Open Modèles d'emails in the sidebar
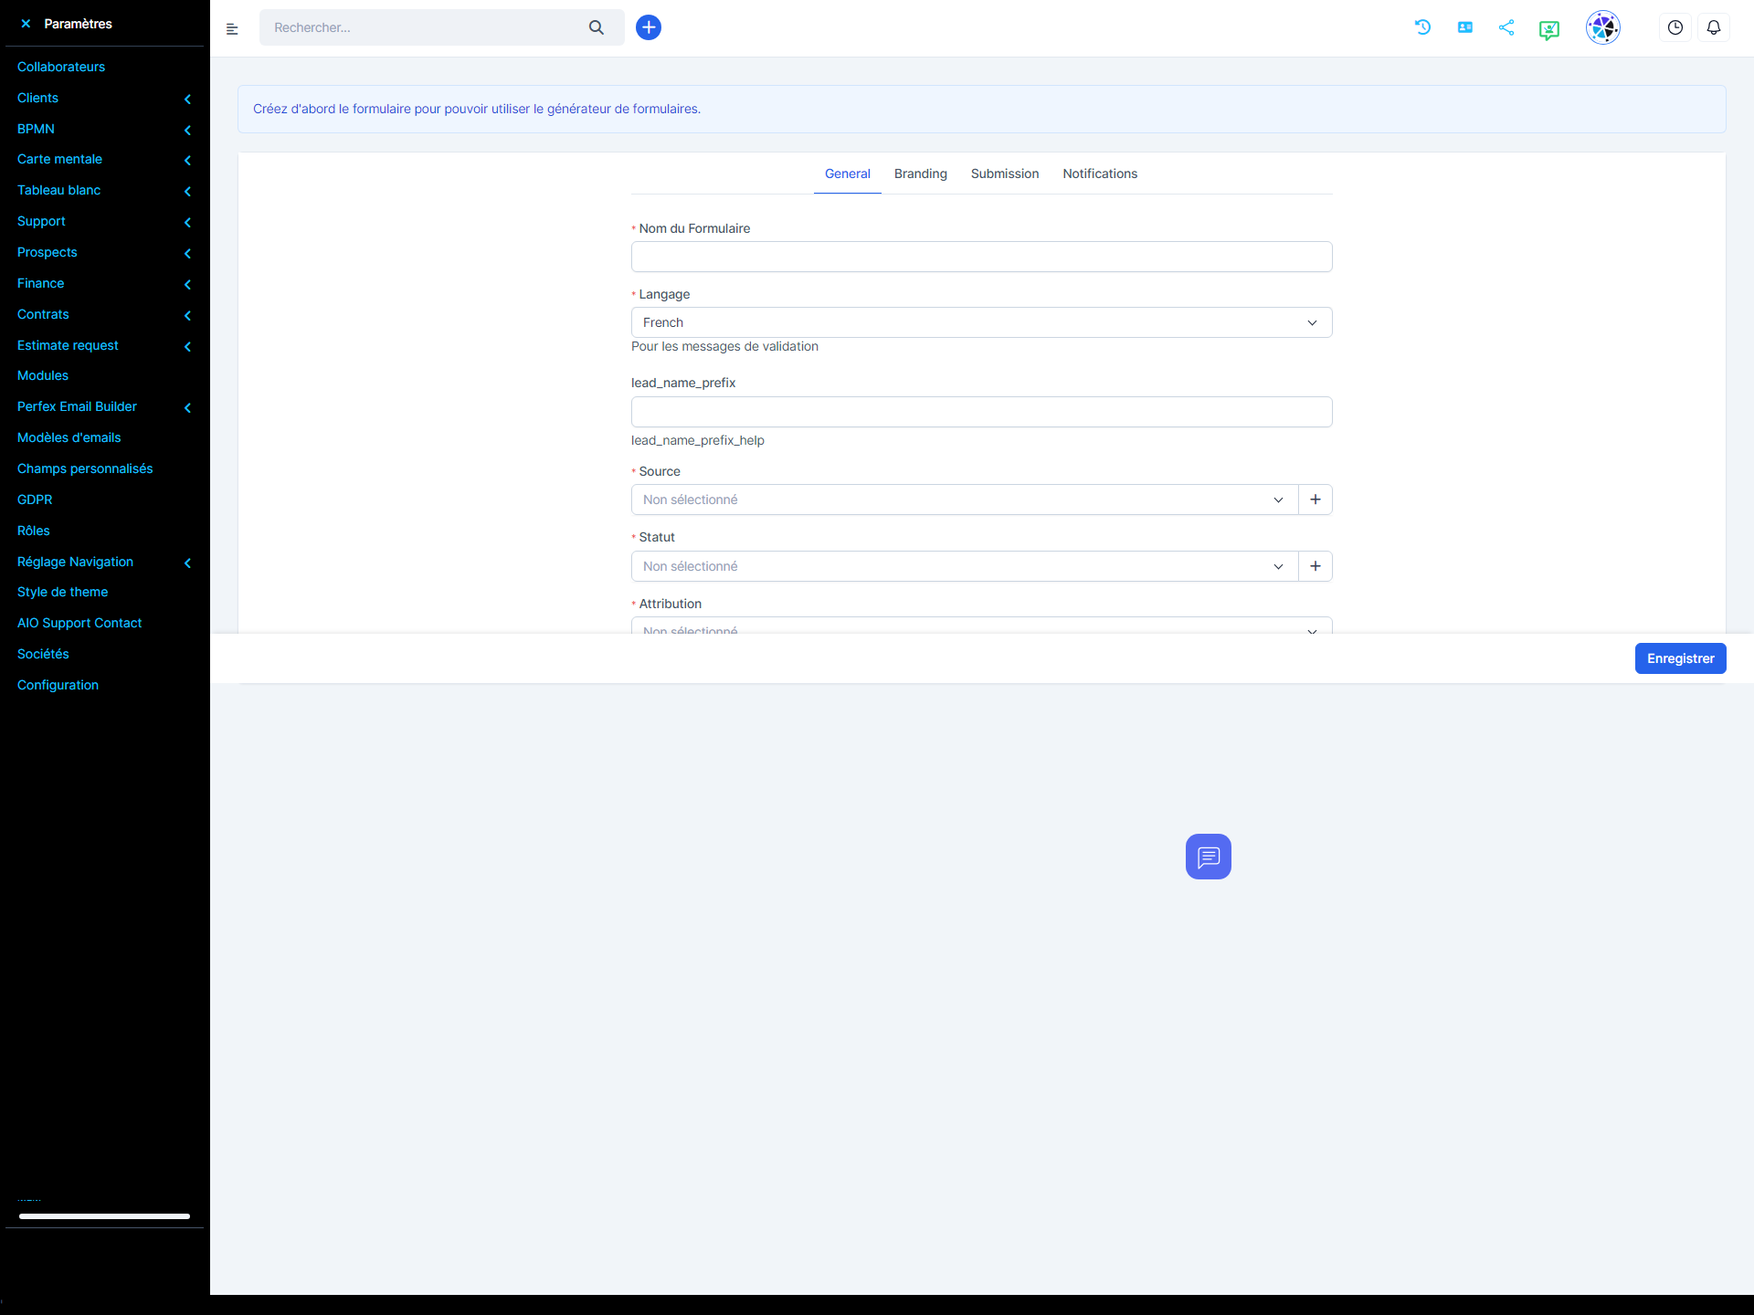Viewport: 1754px width, 1315px height. (x=69, y=437)
